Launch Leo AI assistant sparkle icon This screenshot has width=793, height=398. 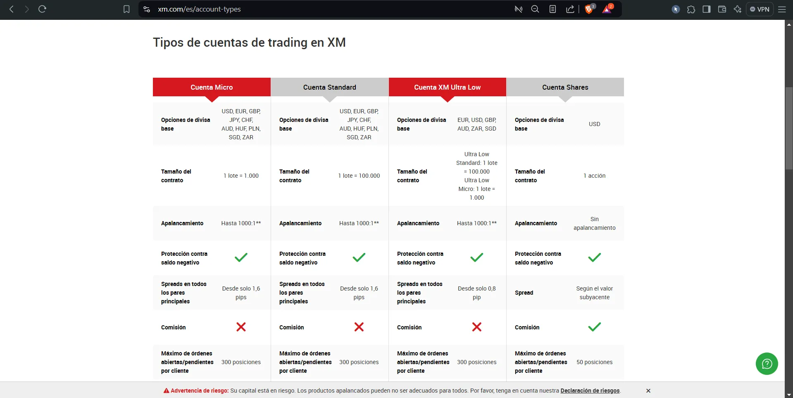coord(738,9)
